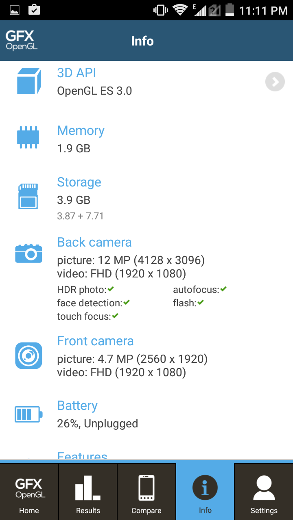Screen dimensions: 293x520
Task: Tap the Back camera heading
Action: pos(94,242)
